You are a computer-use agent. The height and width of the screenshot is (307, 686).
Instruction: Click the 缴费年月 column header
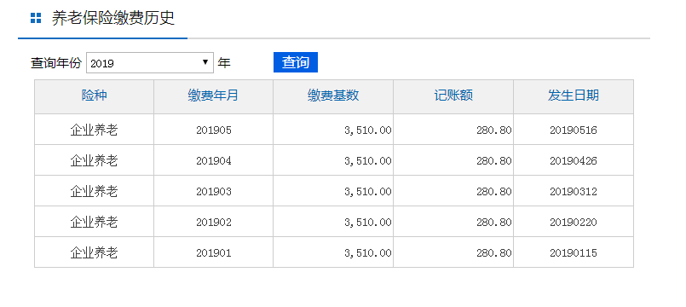pyautogui.click(x=213, y=96)
